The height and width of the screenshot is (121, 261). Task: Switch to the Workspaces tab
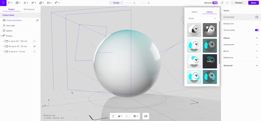pos(29,9)
